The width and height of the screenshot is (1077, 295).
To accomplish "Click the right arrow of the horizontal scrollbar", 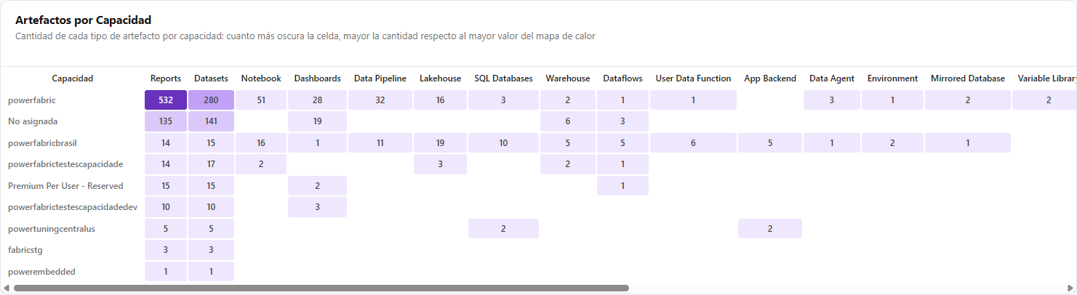I will click(1070, 288).
